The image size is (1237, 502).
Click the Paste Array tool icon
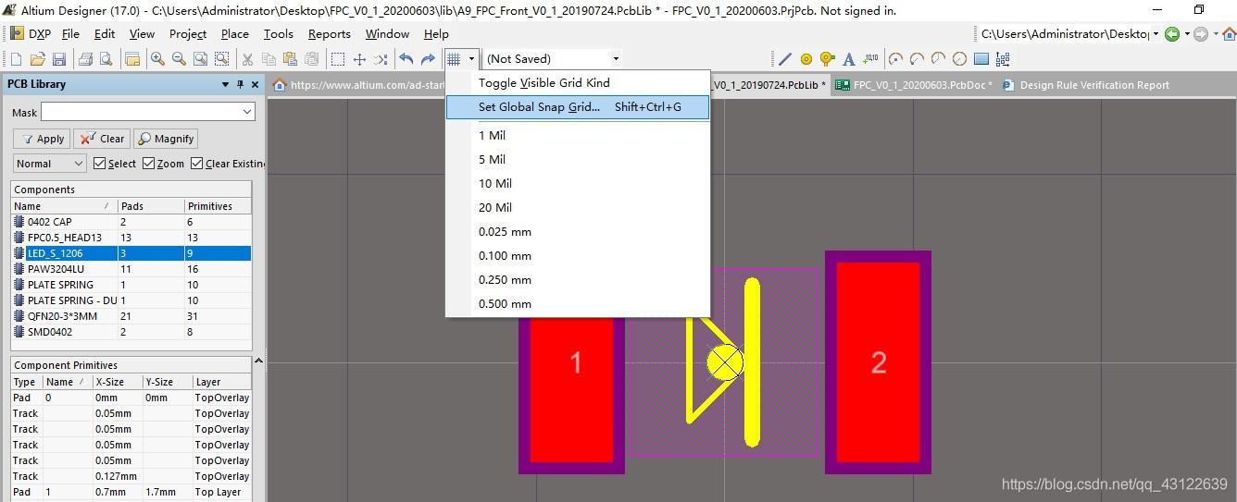click(1003, 59)
